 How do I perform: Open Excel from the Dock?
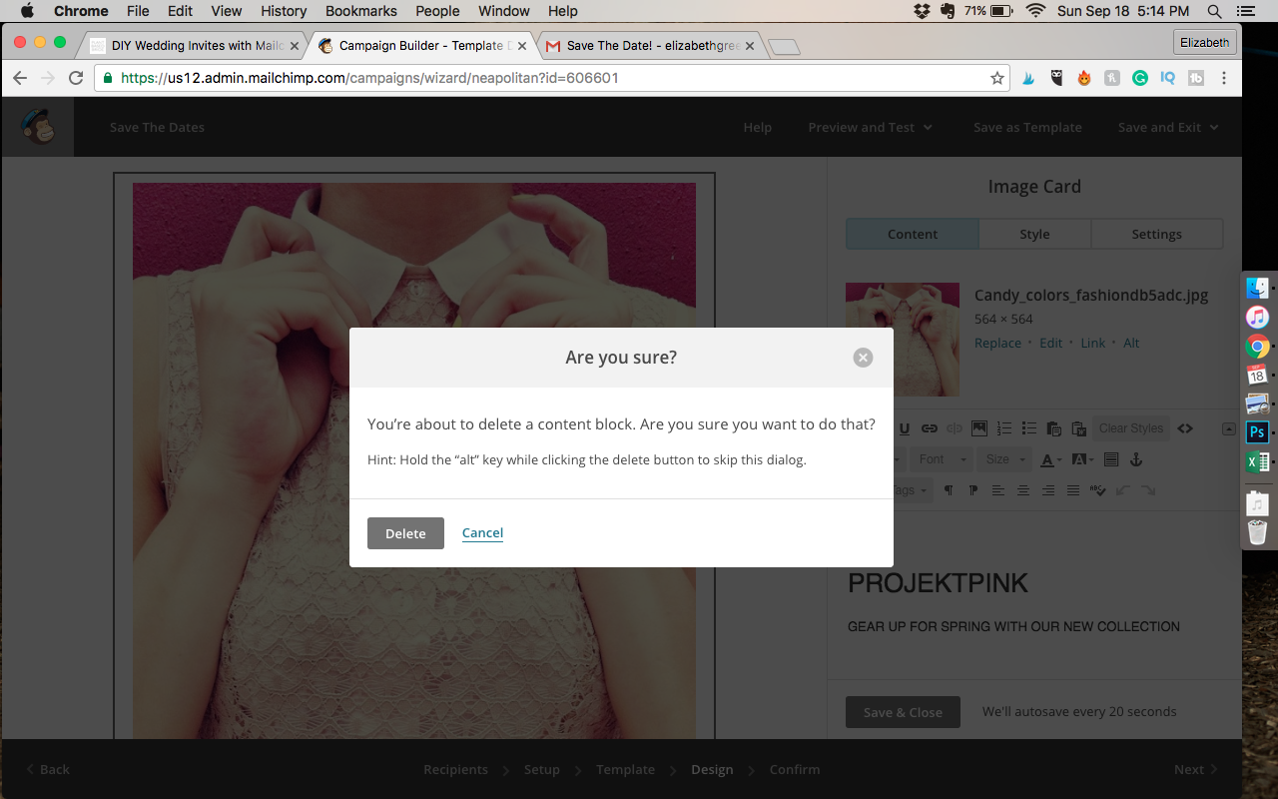1257,461
